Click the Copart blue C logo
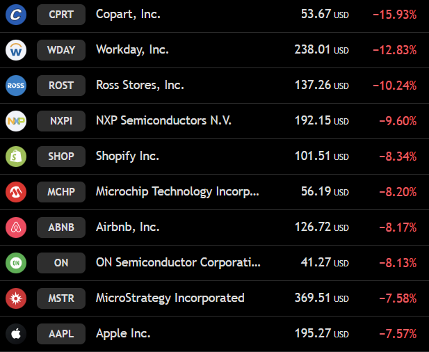429x352 pixels. pyautogui.click(x=16, y=15)
